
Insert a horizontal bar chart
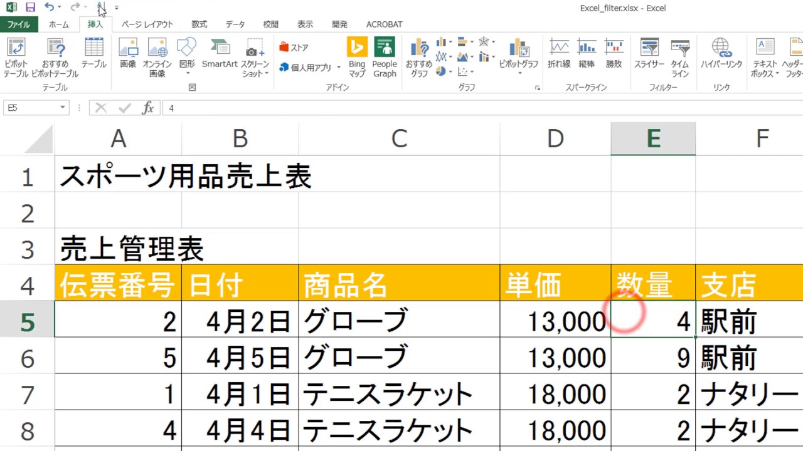coord(465,42)
